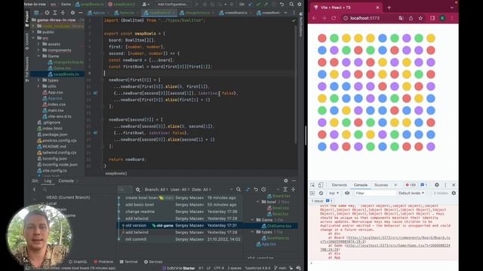Click the Git log search magnifier icon
This screenshot has width=483, height=271.
coord(238,190)
